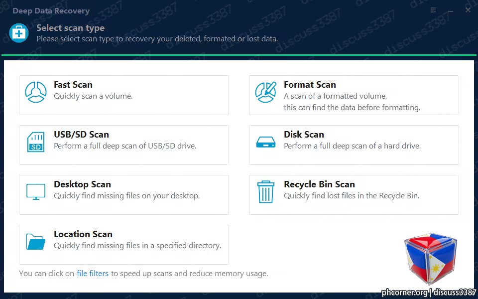The width and height of the screenshot is (478, 299).
Task: Minimize the Deep Data Recovery window
Action: tap(451, 11)
